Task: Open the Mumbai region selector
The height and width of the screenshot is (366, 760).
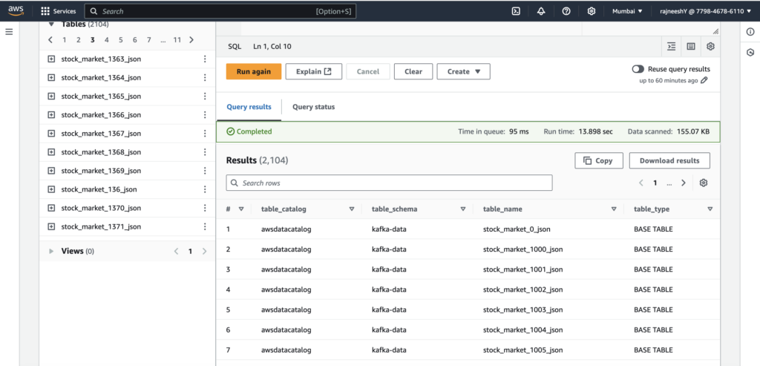Action: pos(627,11)
